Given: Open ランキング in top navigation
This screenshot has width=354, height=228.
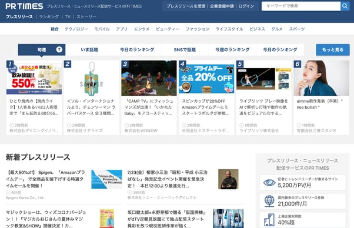Looking at the screenshot, I should pyautogui.click(x=49, y=16).
